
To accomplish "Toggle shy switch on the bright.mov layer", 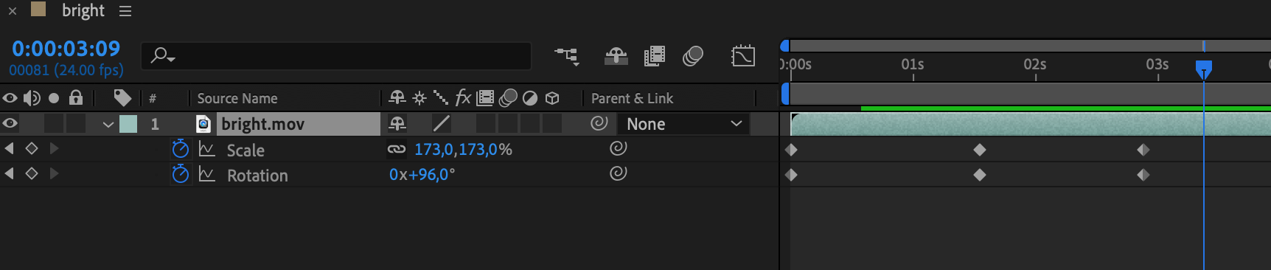I will (x=397, y=123).
